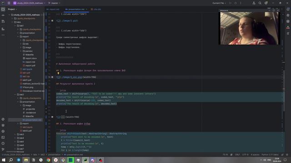Open the Pull Requests tool window
Image resolution: width=291 pixels, height=163 pixels.
point(3,22)
